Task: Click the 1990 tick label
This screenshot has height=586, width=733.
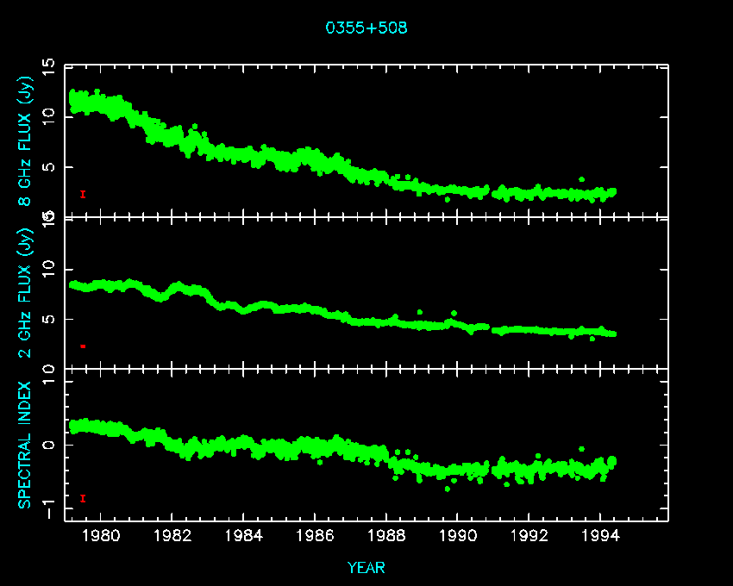Action: (x=458, y=537)
